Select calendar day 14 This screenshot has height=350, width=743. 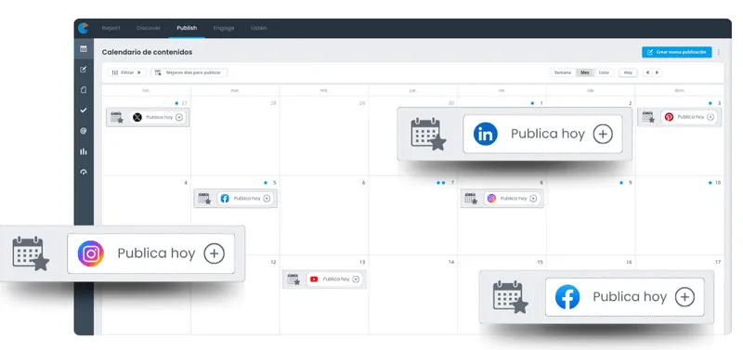coord(412,295)
